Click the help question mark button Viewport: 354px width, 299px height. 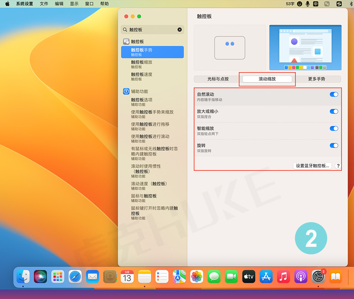(x=338, y=166)
